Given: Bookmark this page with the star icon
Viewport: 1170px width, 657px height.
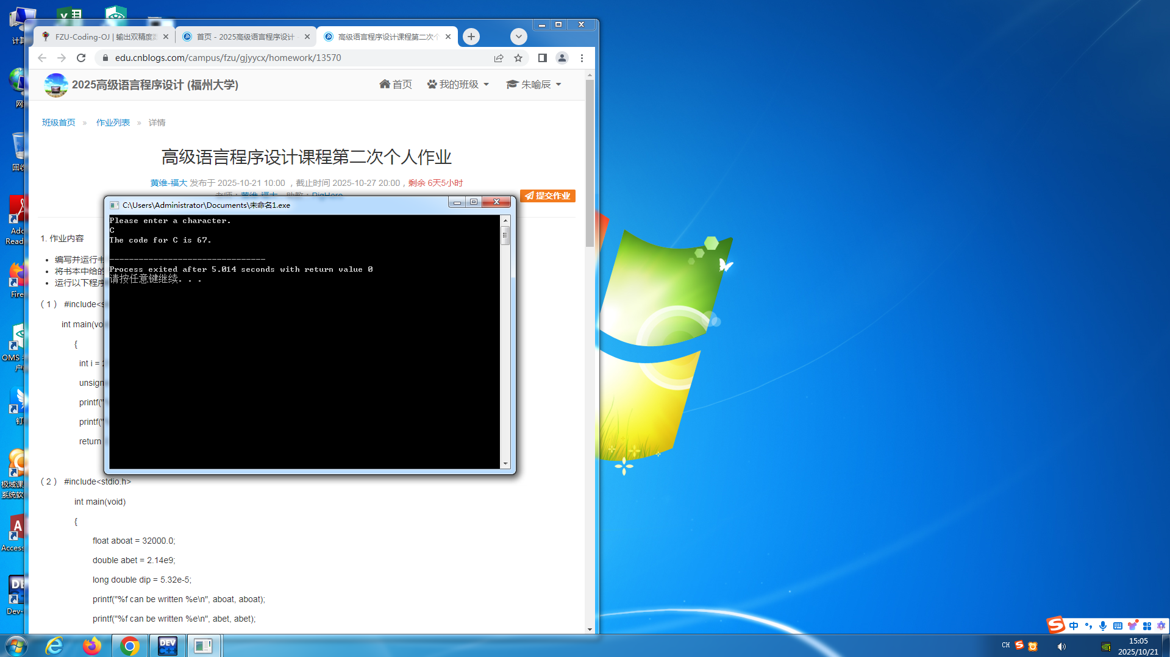Looking at the screenshot, I should click(518, 58).
